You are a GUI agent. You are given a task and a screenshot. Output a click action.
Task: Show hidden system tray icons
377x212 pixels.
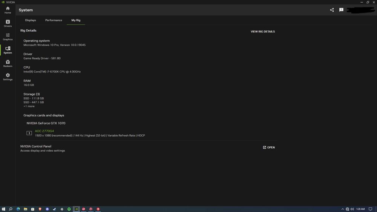click(343, 209)
